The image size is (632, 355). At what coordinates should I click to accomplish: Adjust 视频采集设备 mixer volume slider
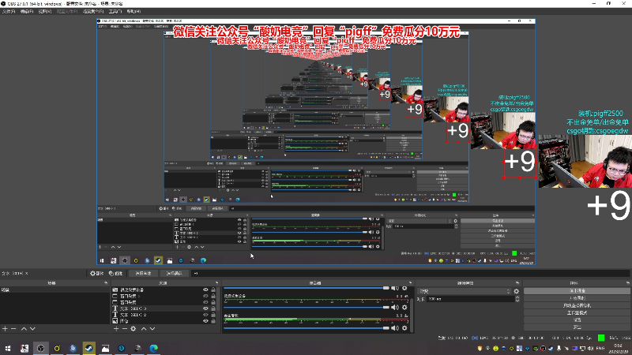(x=307, y=308)
